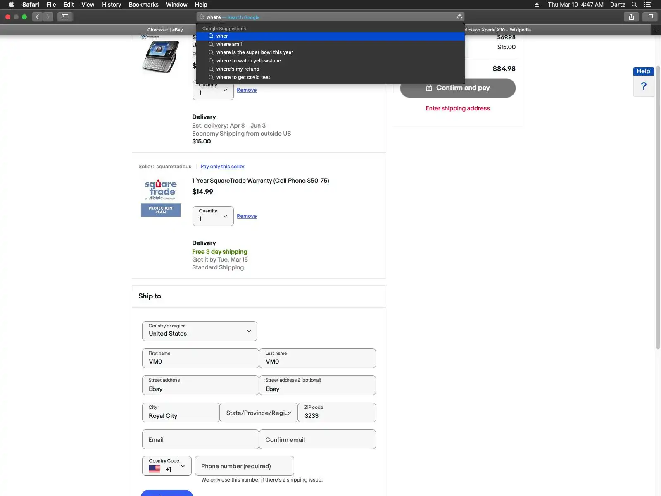Click the 'Free 3 day shipping' text
Screen dimensions: 661x496
tap(220, 252)
